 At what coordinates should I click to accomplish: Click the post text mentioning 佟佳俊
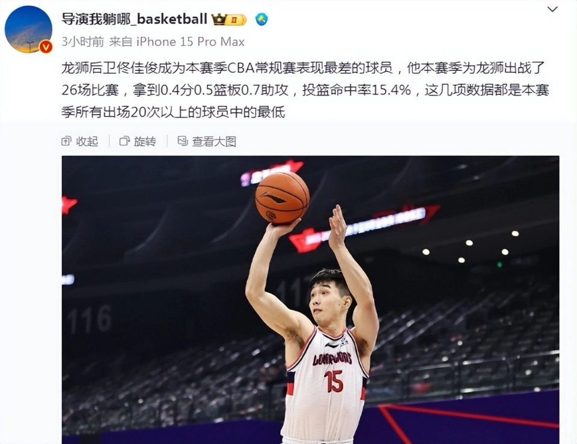click(305, 90)
